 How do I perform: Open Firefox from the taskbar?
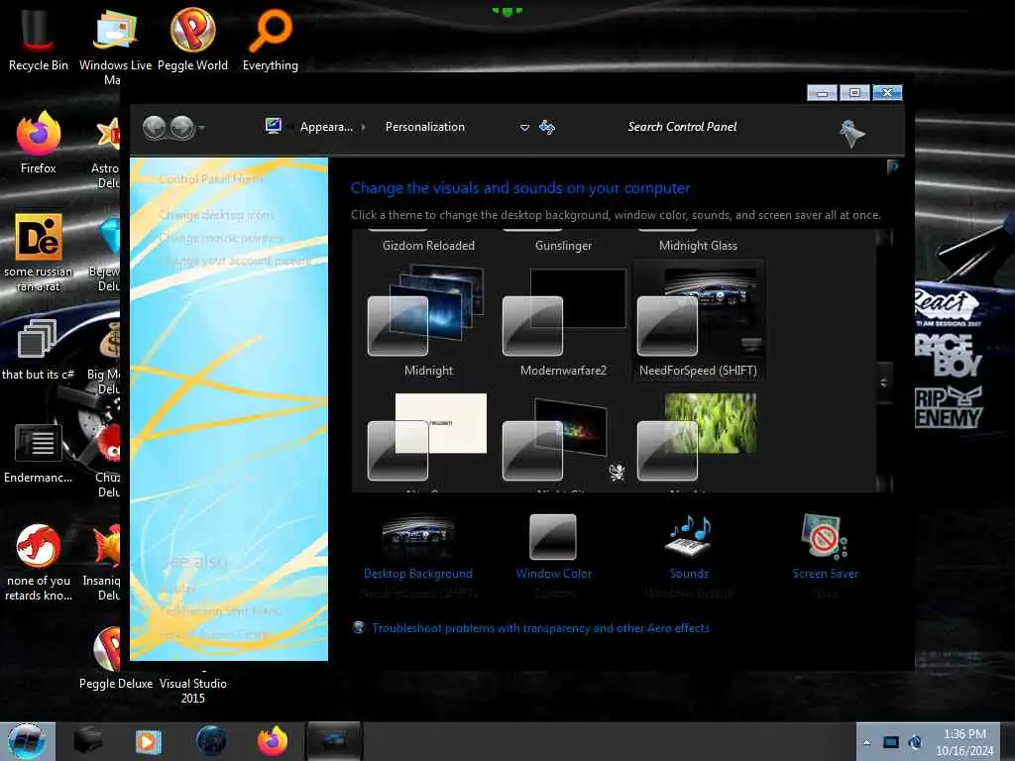point(273,741)
